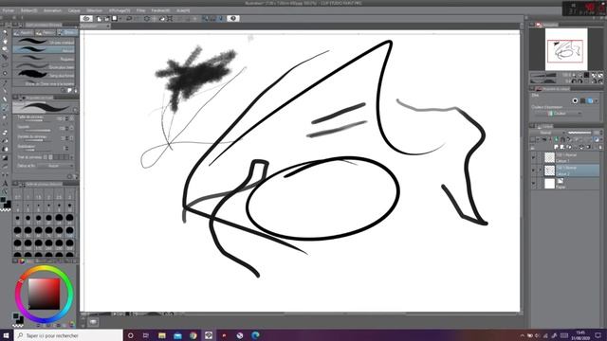Click the Navigator canvas thumbnail
The image size is (607, 341).
pos(566,48)
